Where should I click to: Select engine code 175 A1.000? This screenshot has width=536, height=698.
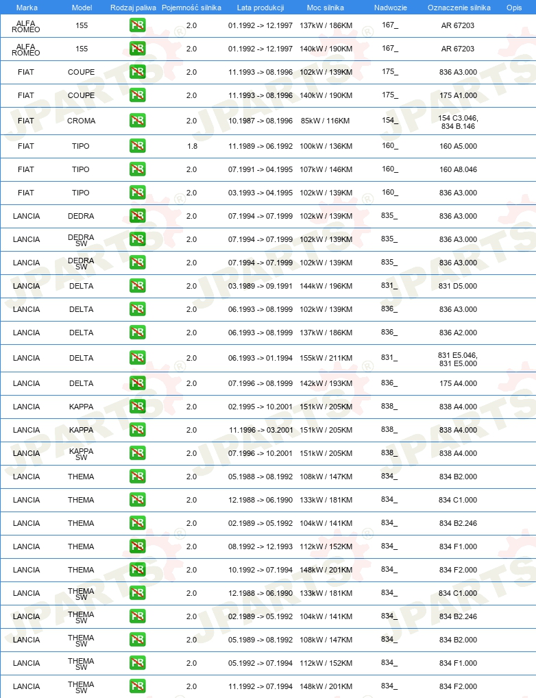pos(458,95)
